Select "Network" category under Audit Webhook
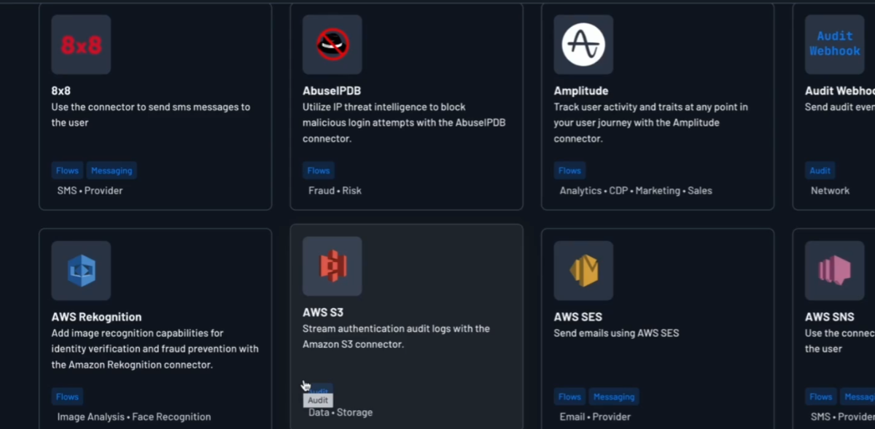The width and height of the screenshot is (875, 429). point(830,190)
